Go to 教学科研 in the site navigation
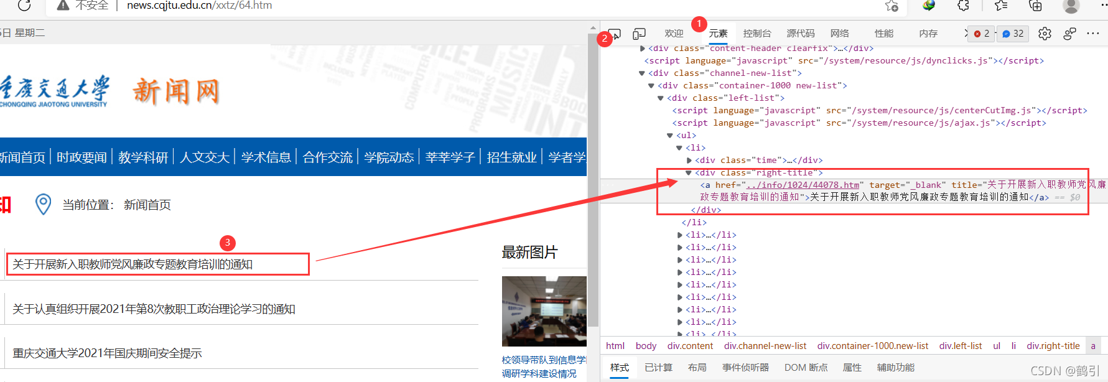This screenshot has height=382, width=1108. click(x=143, y=157)
